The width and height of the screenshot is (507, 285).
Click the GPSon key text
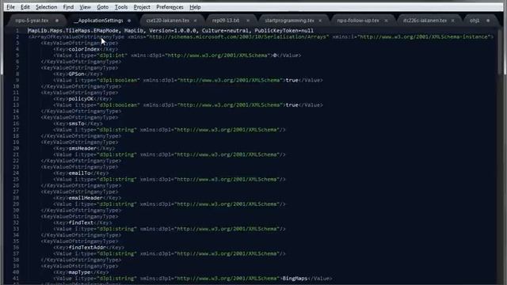click(76, 74)
